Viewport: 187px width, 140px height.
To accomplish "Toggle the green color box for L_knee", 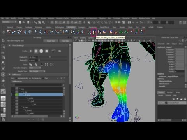I will point(17,94).
